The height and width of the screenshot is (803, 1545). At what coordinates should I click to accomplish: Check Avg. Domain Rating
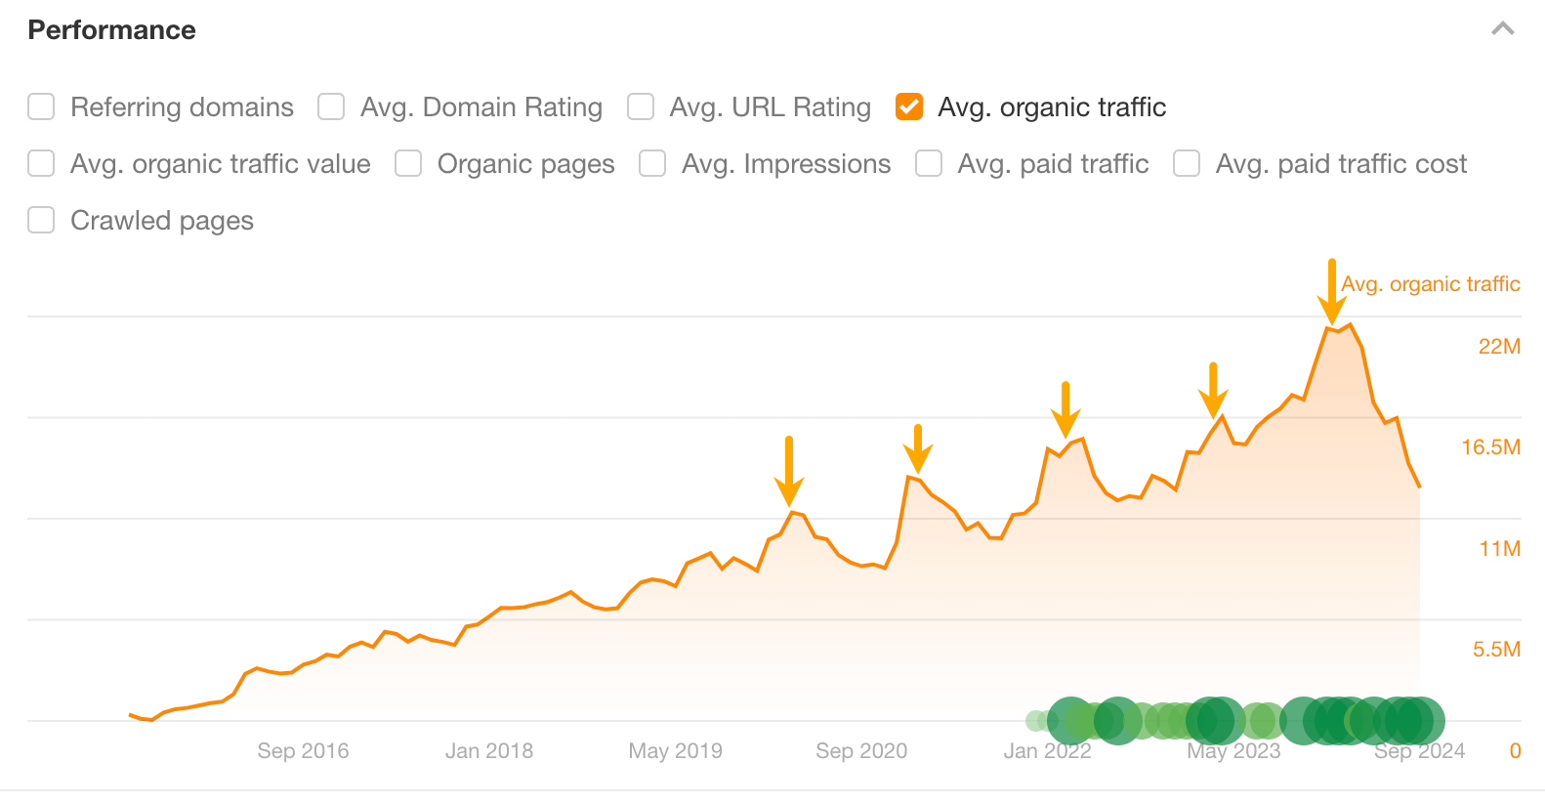[x=331, y=106]
